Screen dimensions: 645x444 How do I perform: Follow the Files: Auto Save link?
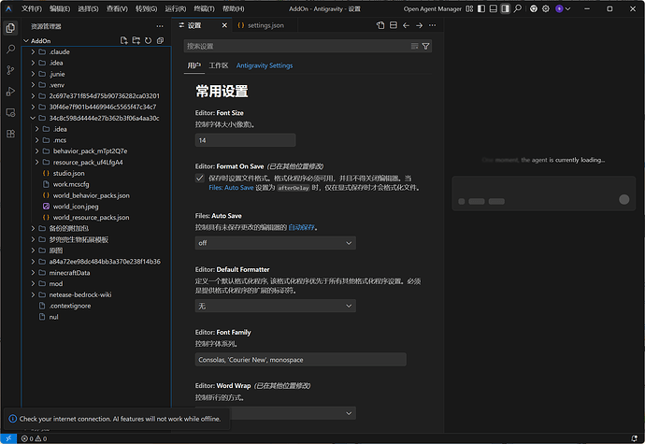click(x=231, y=188)
